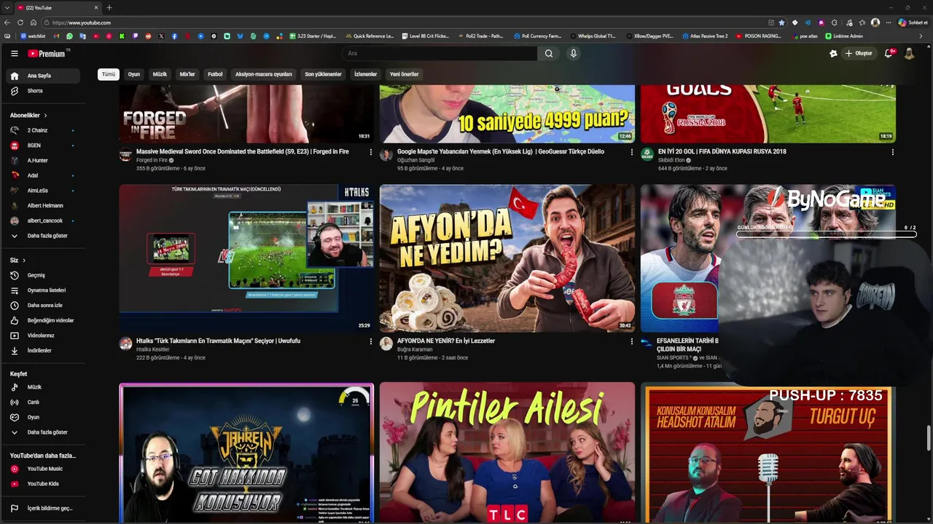Open options menu for Forged in Fire video
The height and width of the screenshot is (524, 933).
coord(370,152)
